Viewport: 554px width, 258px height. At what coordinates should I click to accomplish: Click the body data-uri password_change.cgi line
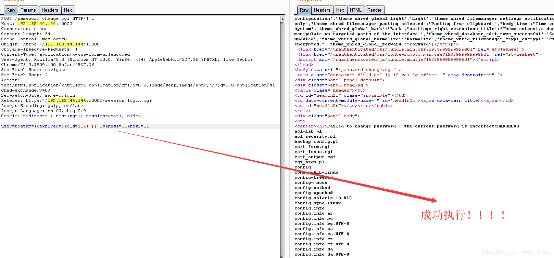(x=348, y=70)
